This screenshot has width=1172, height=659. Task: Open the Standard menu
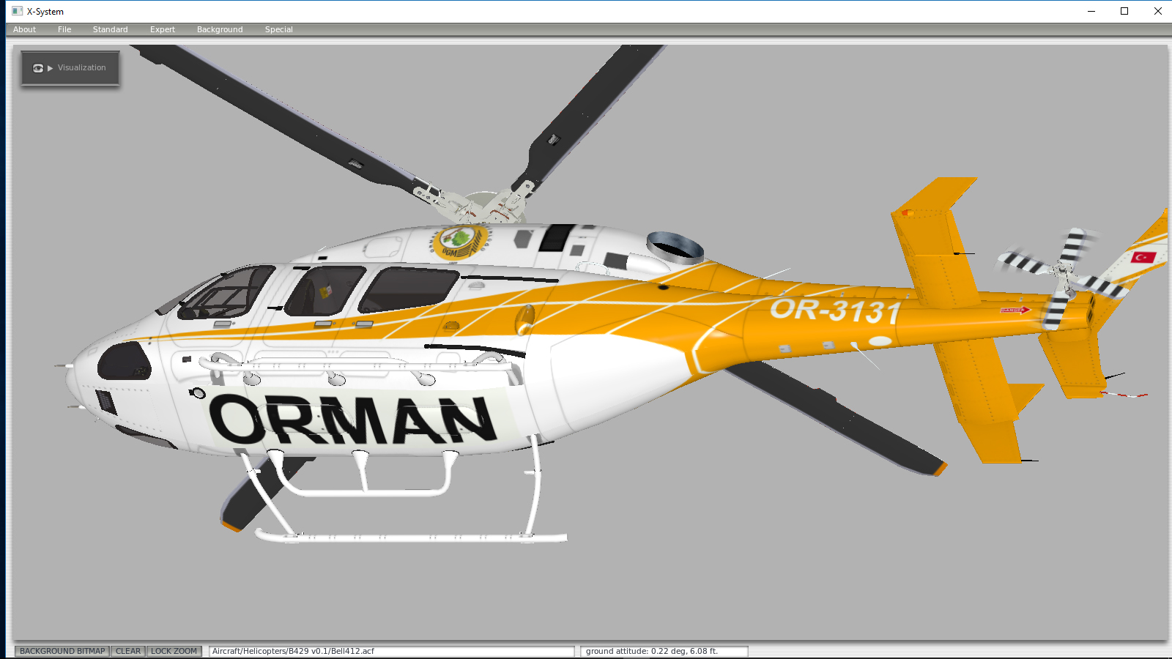pos(110,29)
